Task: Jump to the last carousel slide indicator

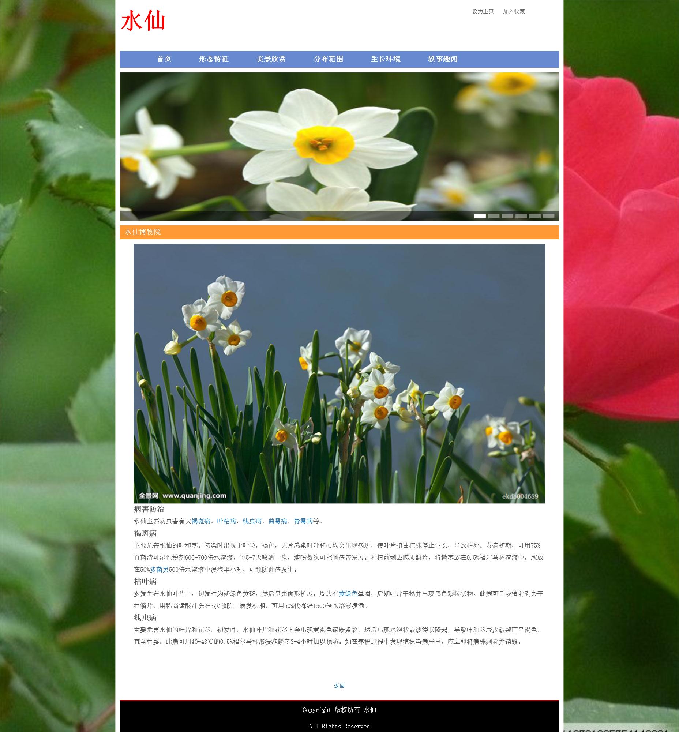Action: (x=548, y=216)
